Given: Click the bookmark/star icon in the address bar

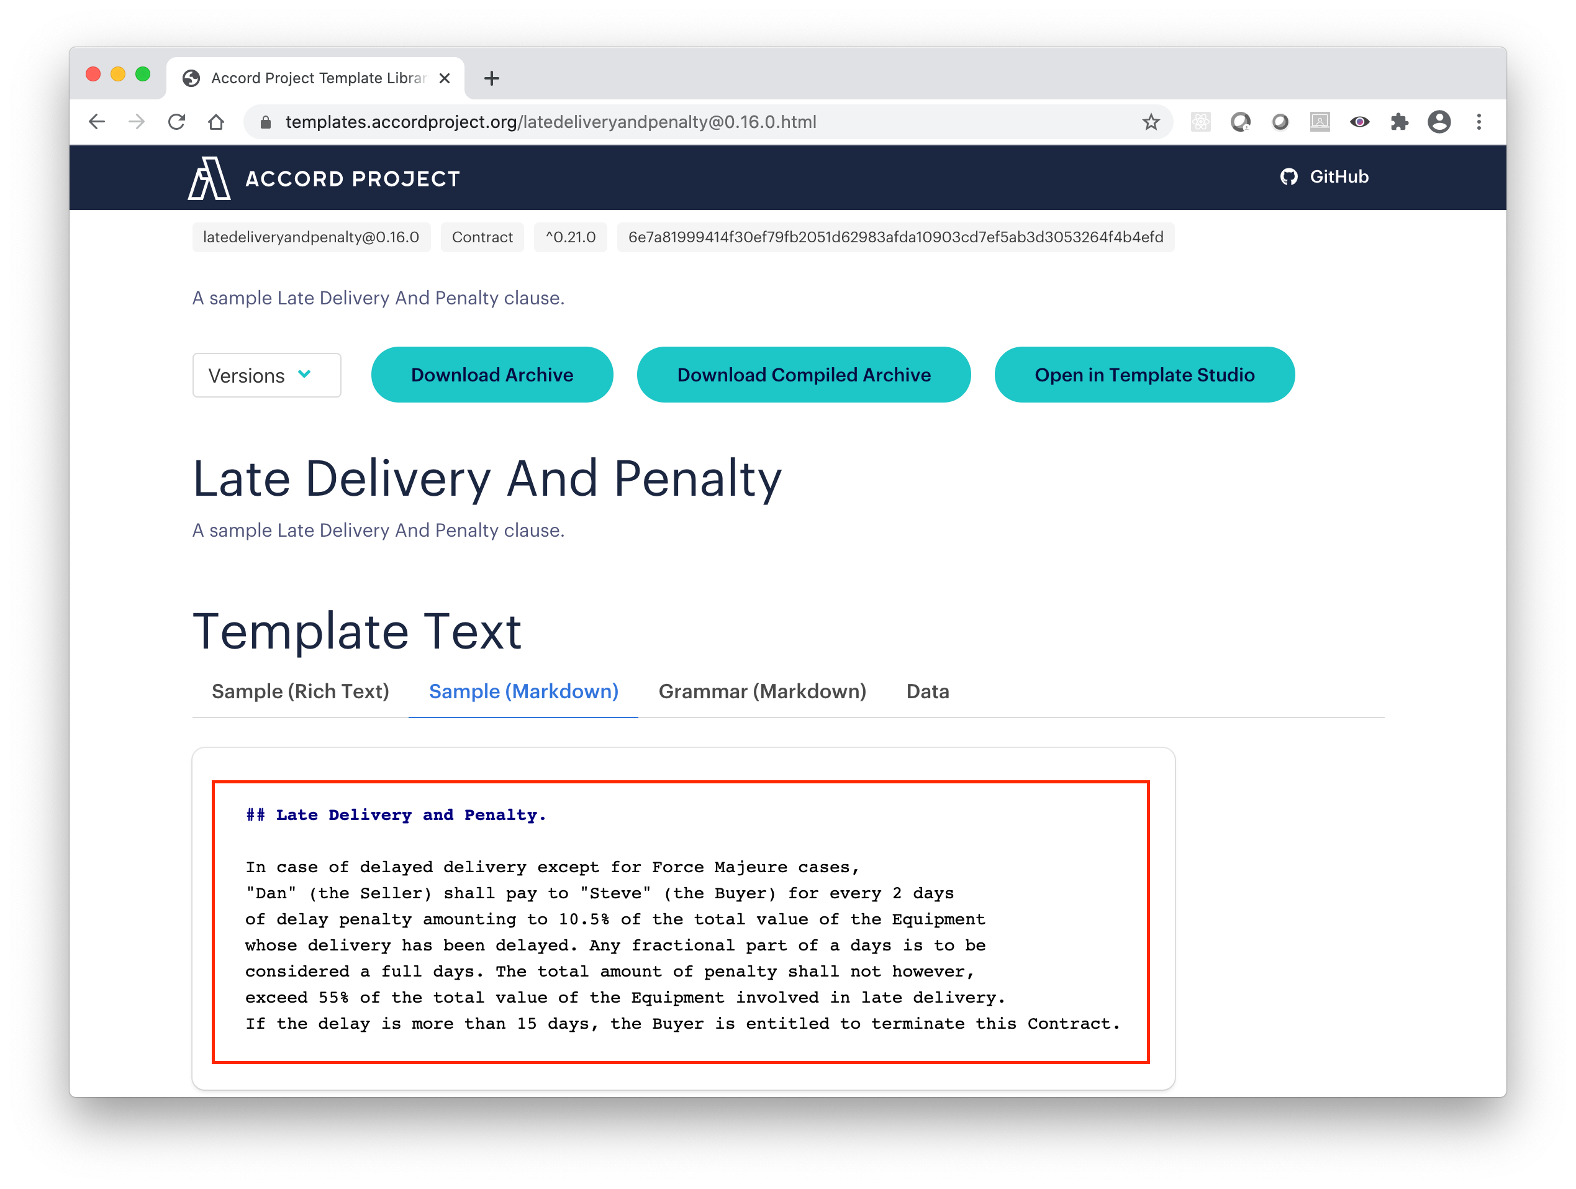Looking at the screenshot, I should [x=1151, y=121].
